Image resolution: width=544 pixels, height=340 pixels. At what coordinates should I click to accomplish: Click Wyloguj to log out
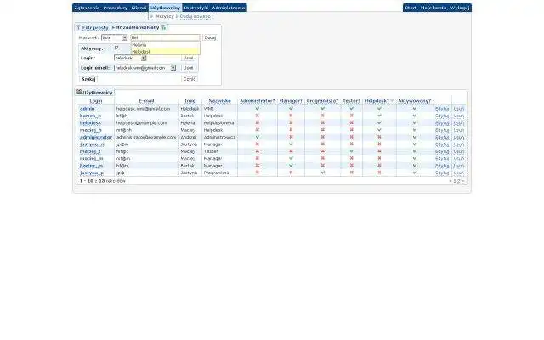[x=460, y=8]
